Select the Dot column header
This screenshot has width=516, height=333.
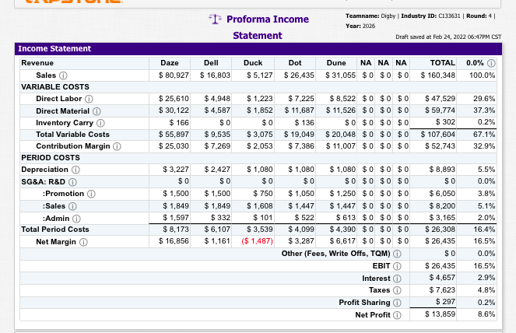[x=295, y=63]
